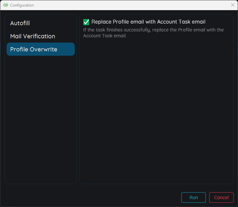Click the white checkmark inside the green box

pyautogui.click(x=86, y=22)
